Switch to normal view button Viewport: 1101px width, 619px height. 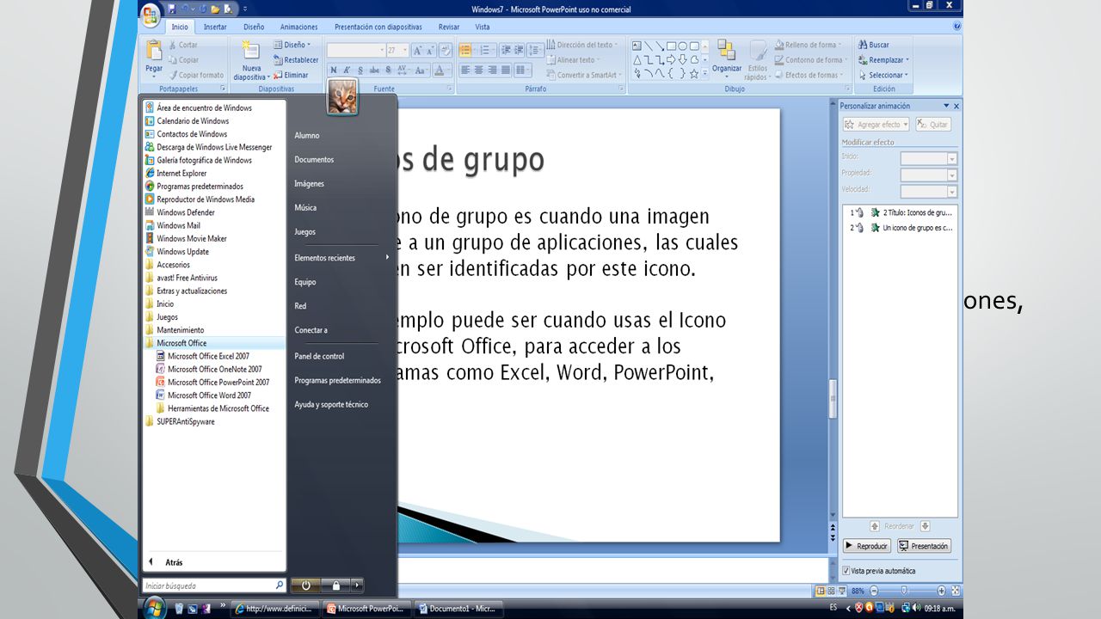tap(821, 591)
